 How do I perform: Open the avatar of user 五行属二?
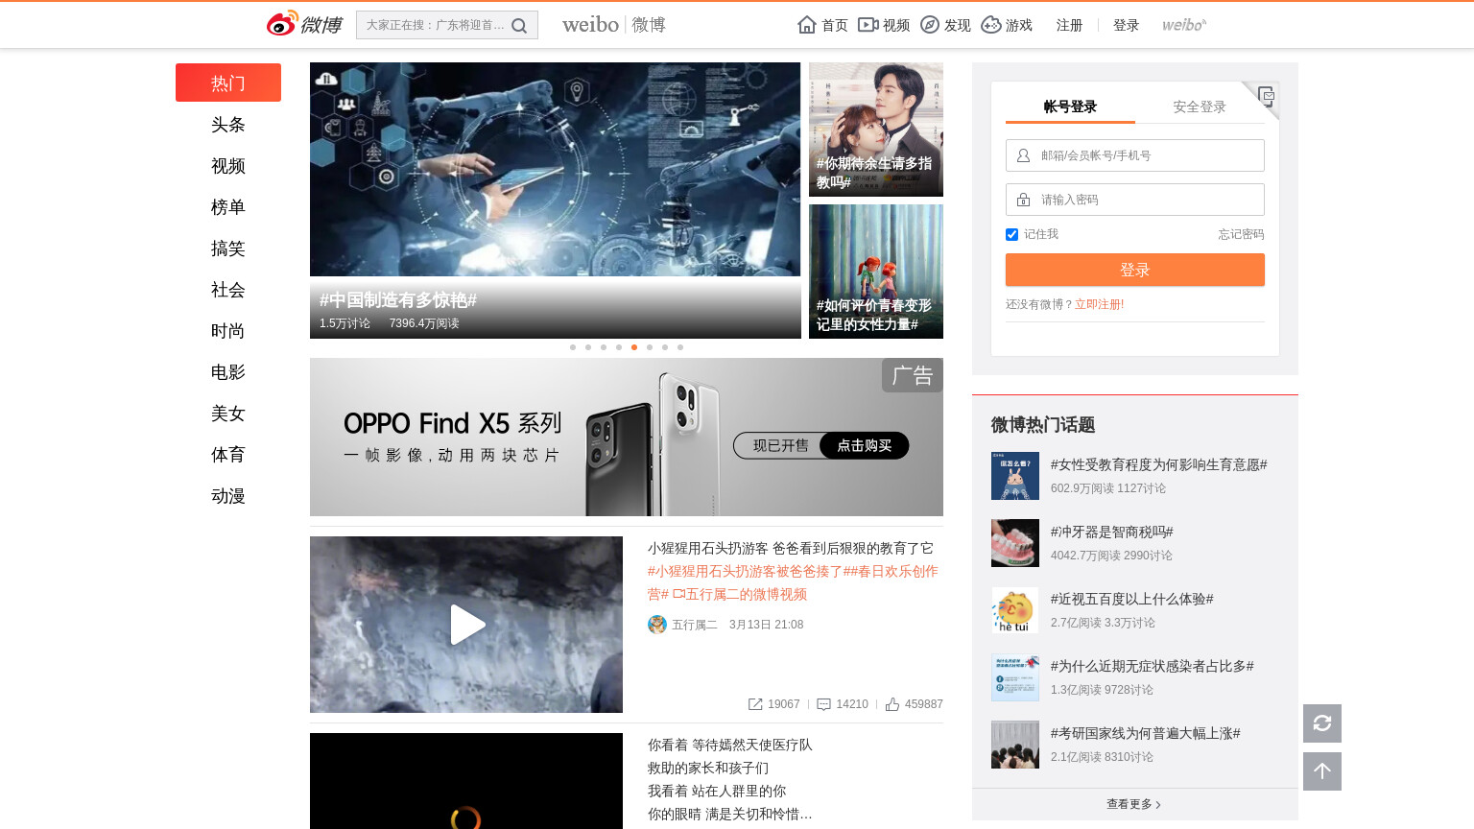[x=657, y=625]
